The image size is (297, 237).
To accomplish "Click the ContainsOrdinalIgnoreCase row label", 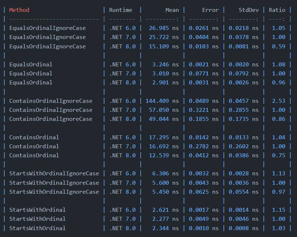I will pyautogui.click(x=50, y=101).
